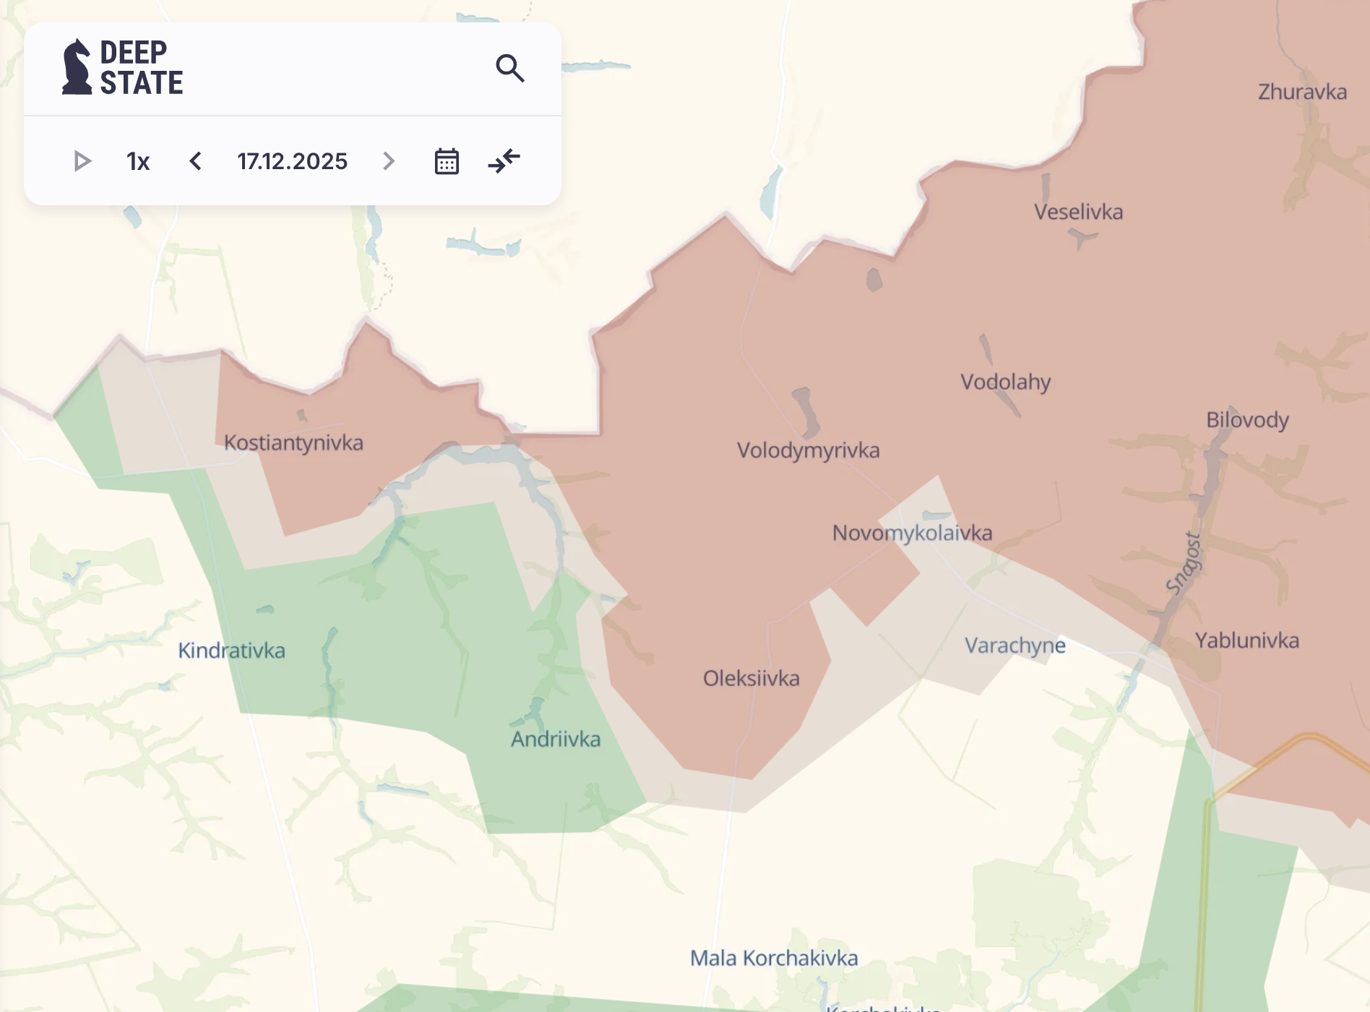Go to previous date with left chevron
1370x1012 pixels.
(x=195, y=161)
